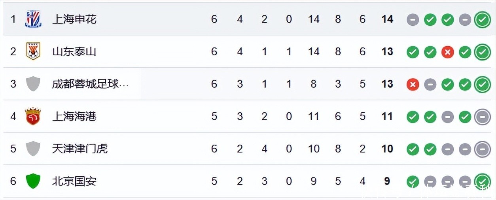Click the Beijing Guoan green shield

coord(33,181)
